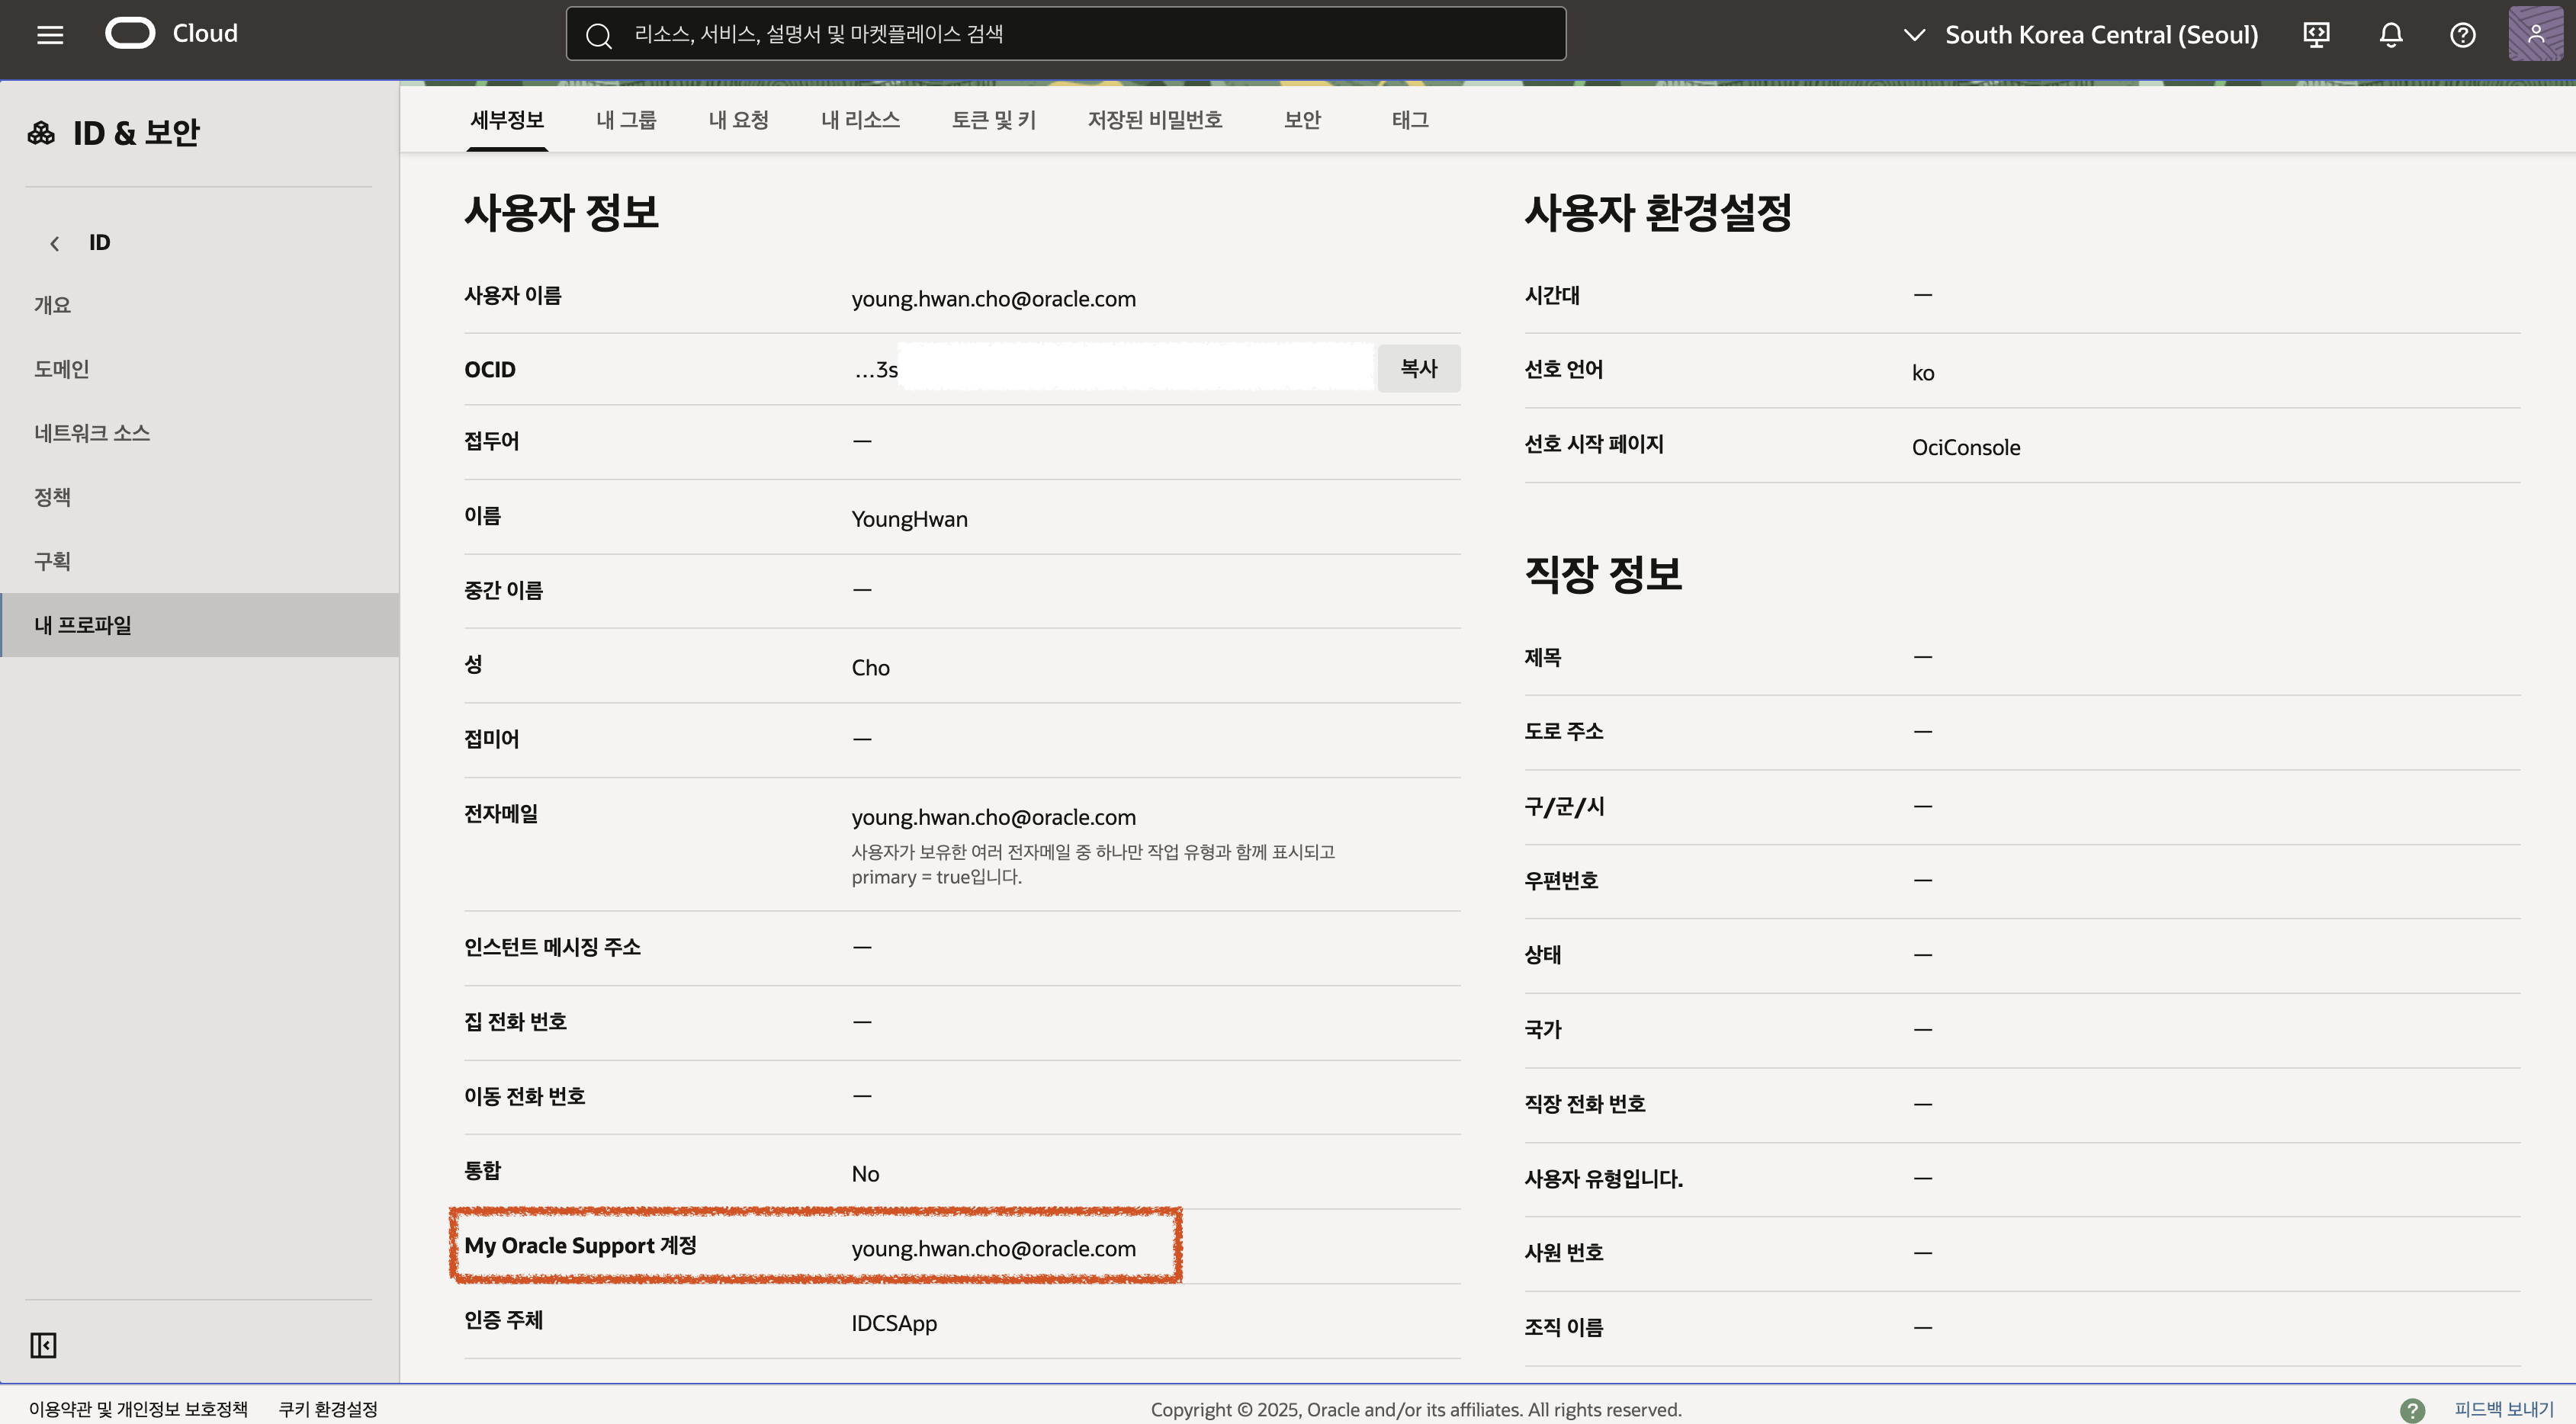Switch to the 토큰 및 키 tab
This screenshot has width=2576, height=1424.
point(993,120)
